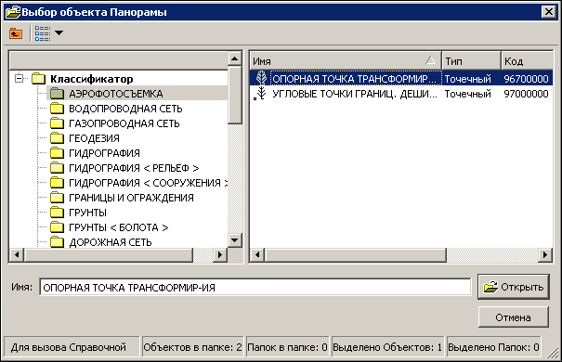The height and width of the screenshot is (362, 562).
Task: Click the folder icon of ГРАНИЦЫ И ОГРАЖДЕНИЯ
Action: [57, 198]
